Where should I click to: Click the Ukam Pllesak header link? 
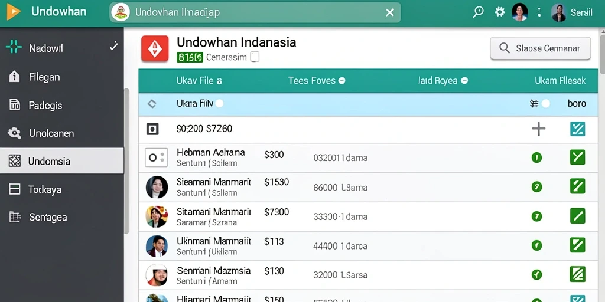(560, 80)
